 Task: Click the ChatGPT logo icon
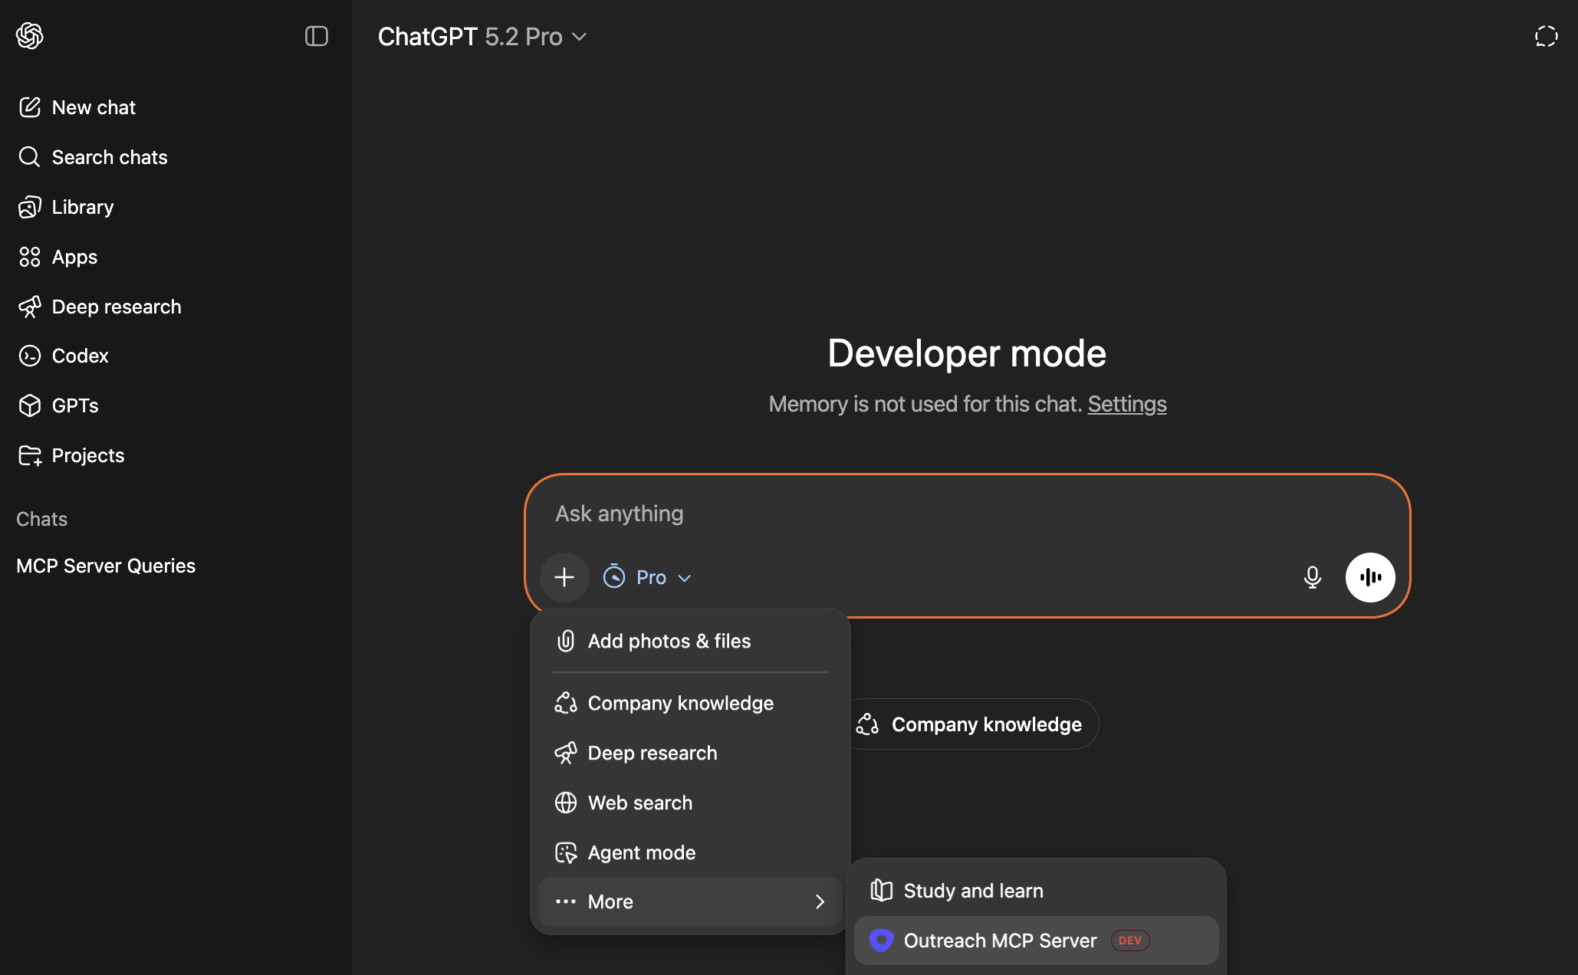(x=29, y=36)
